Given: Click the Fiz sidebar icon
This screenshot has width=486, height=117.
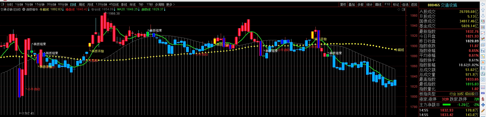Looking at the screenshot, I should tap(483, 68).
